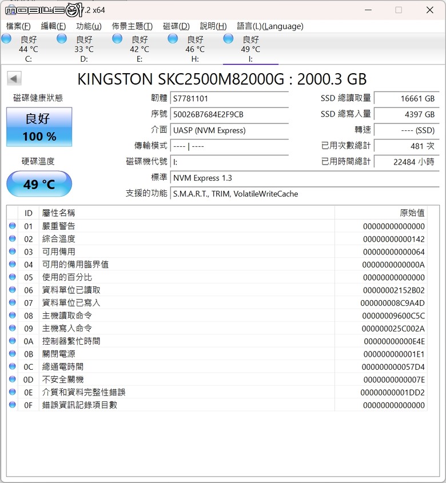Select raw value 00000000000064
This screenshot has height=483, width=446.
point(393,252)
